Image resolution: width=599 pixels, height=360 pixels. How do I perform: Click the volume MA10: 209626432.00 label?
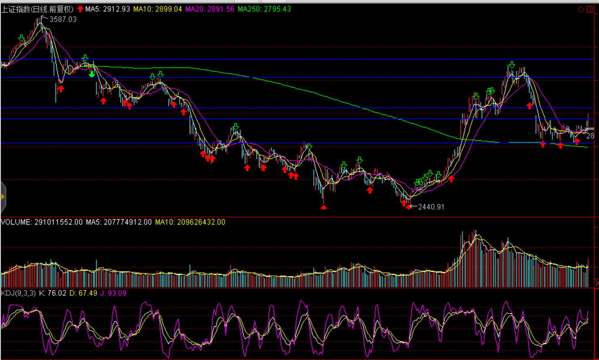tap(190, 222)
